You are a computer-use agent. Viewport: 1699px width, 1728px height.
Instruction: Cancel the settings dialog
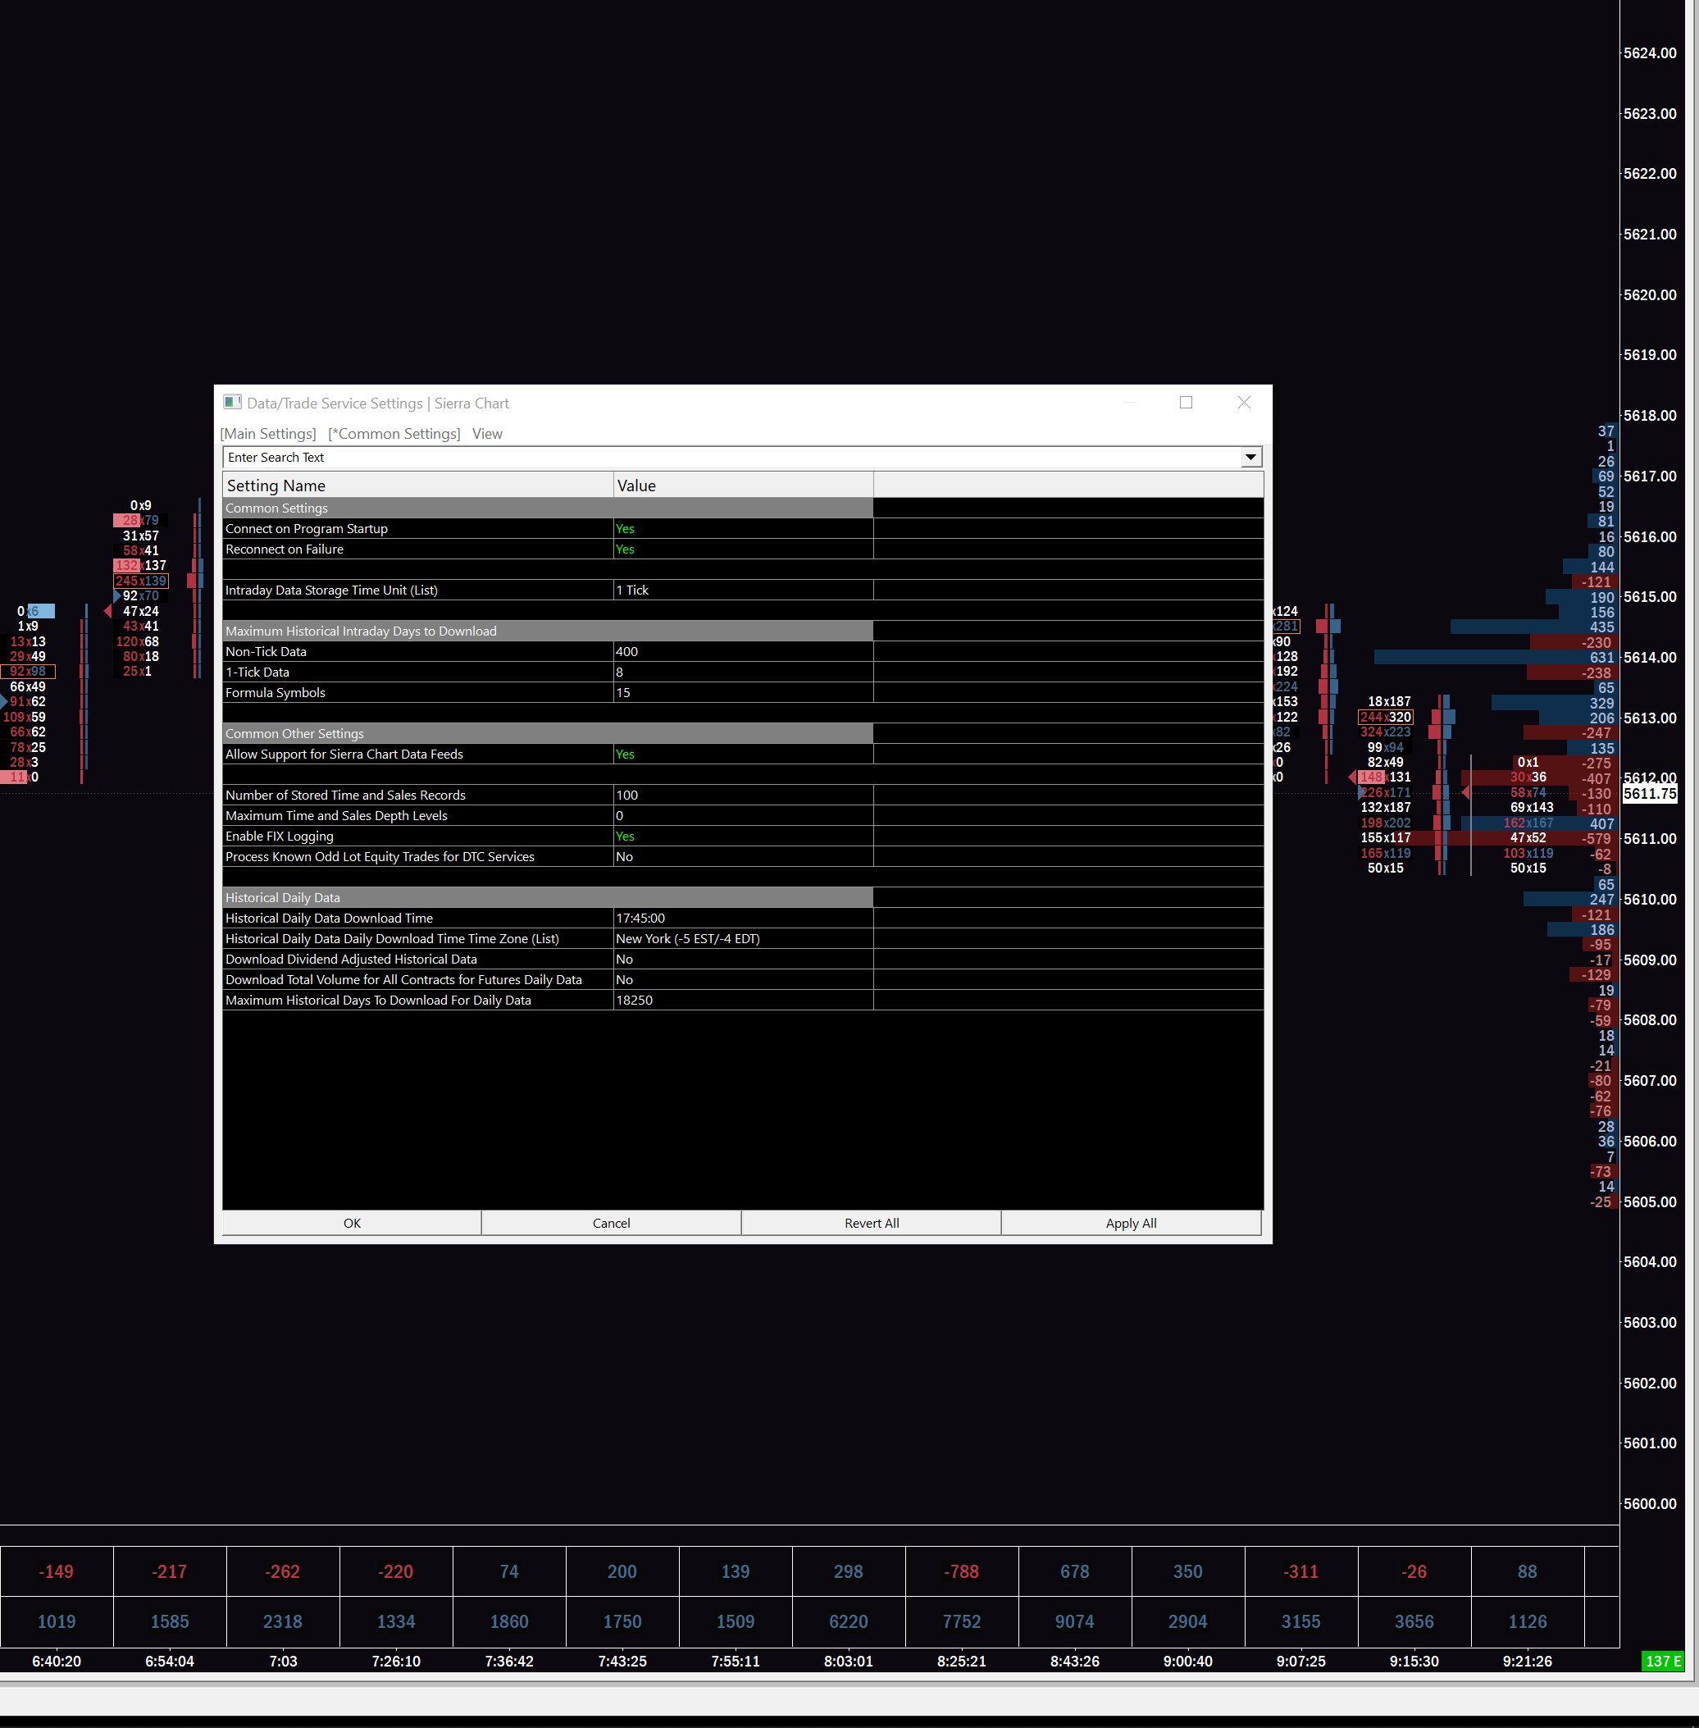[611, 1223]
